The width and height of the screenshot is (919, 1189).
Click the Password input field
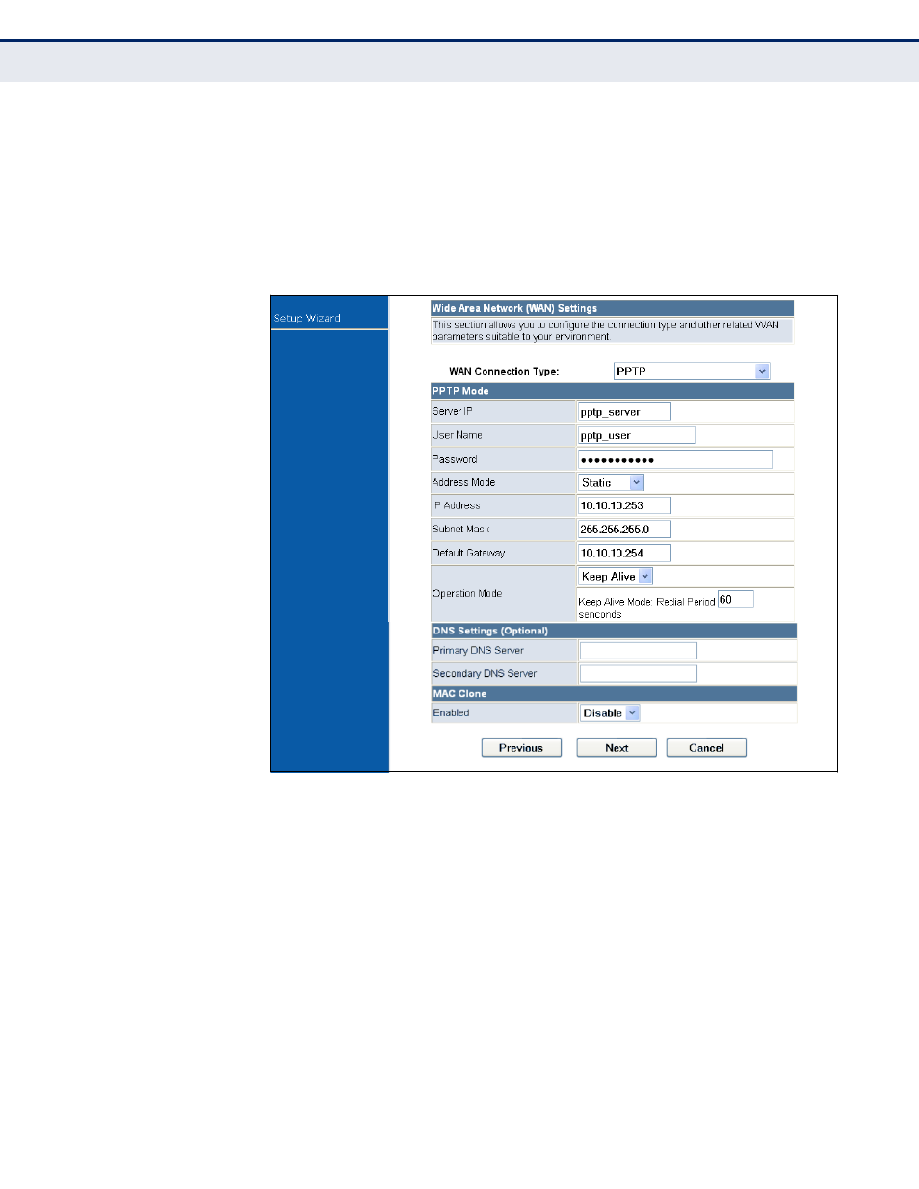675,459
